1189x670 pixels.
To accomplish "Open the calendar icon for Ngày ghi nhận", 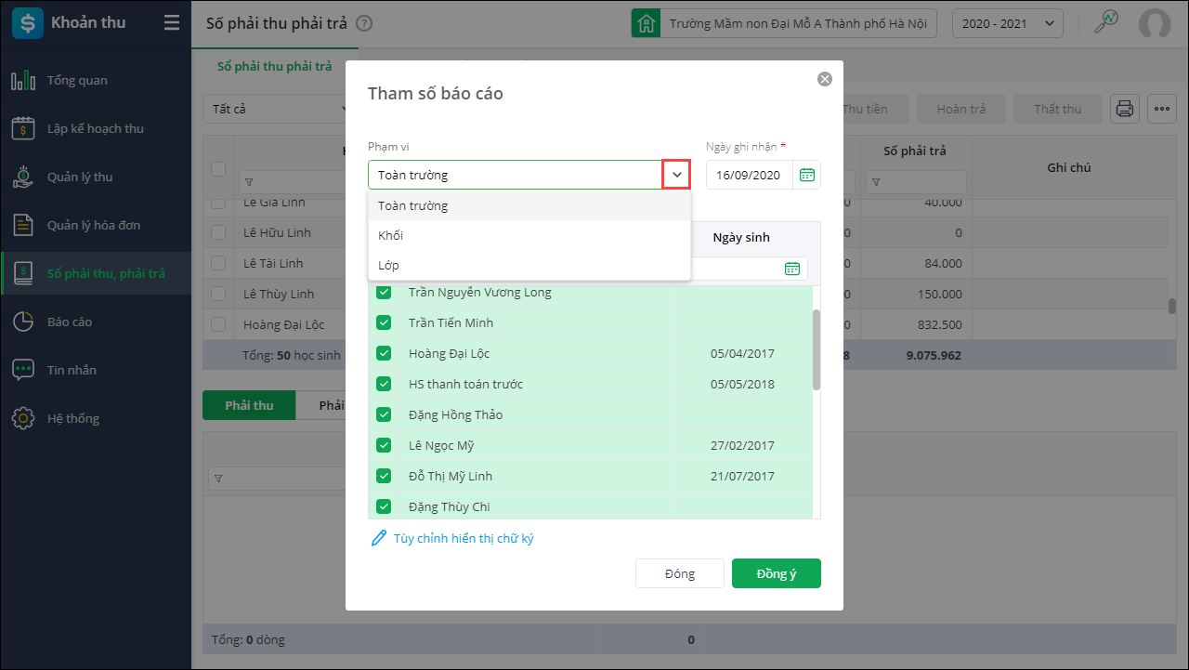I will coord(807,175).
